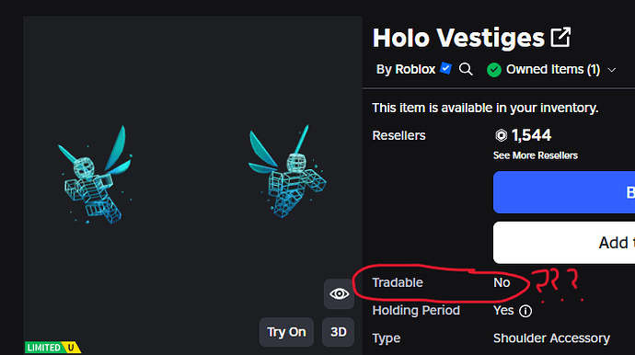The height and width of the screenshot is (355, 635).
Task: Click the left Holo Vestiges thumbnail figure
Action: (x=96, y=175)
